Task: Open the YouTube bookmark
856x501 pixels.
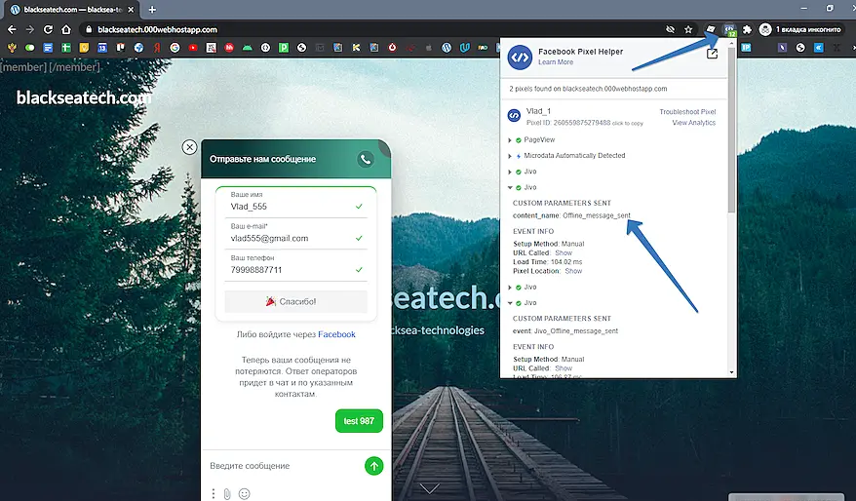Action: pos(193,48)
